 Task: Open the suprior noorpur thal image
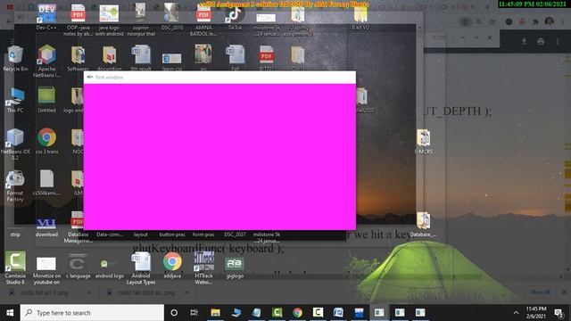(141, 20)
